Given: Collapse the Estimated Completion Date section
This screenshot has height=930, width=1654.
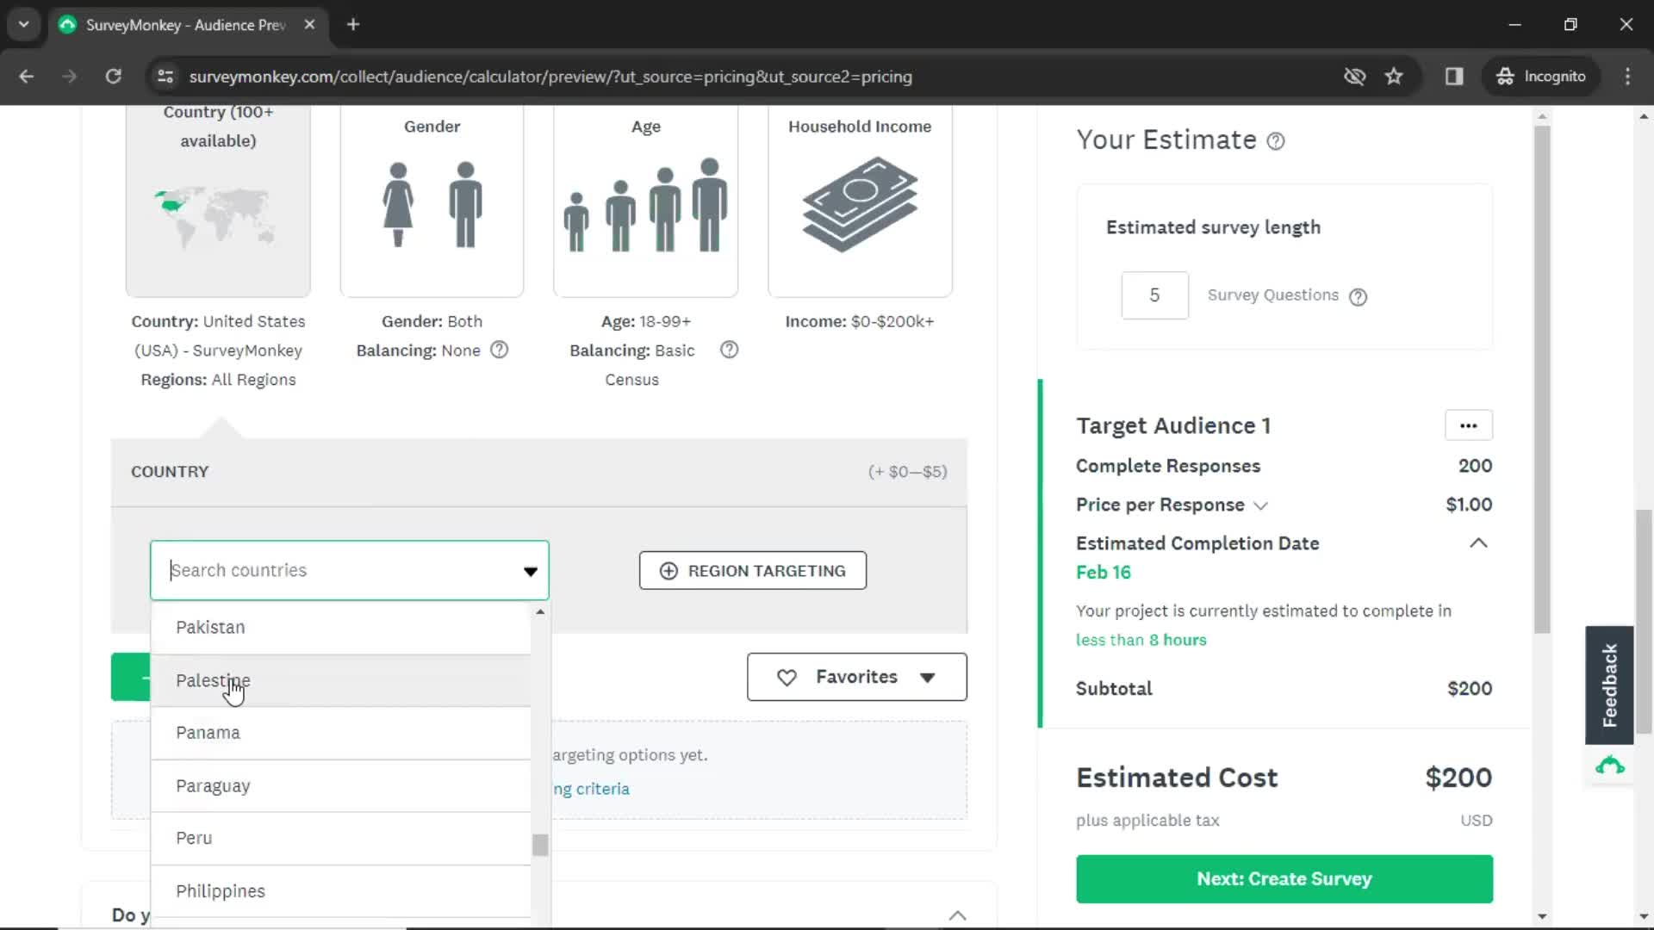Looking at the screenshot, I should [x=1478, y=543].
